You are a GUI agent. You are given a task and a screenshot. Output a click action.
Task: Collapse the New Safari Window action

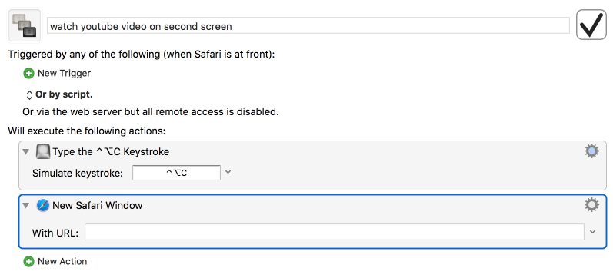26,205
